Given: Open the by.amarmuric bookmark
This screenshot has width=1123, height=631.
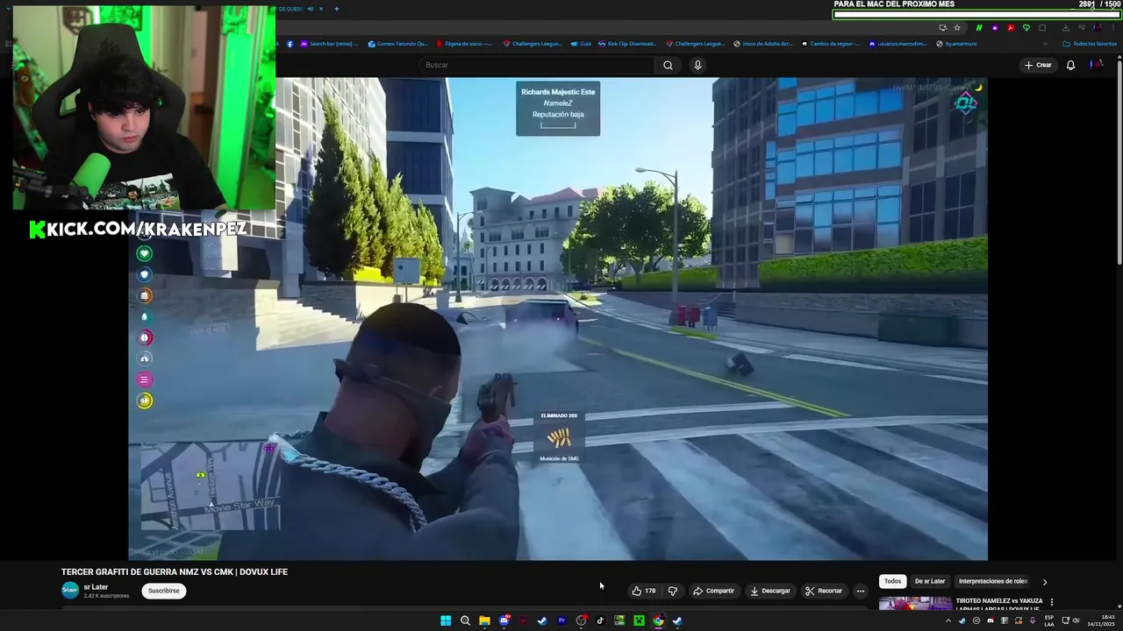Looking at the screenshot, I should (x=956, y=43).
